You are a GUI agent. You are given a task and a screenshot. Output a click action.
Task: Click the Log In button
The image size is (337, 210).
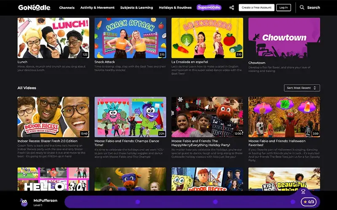pos(284,8)
